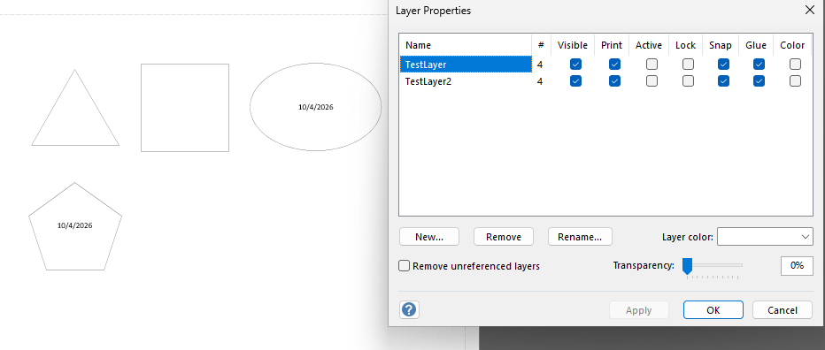The width and height of the screenshot is (825, 350).
Task: Click the Rename... layer button
Action: pos(580,237)
